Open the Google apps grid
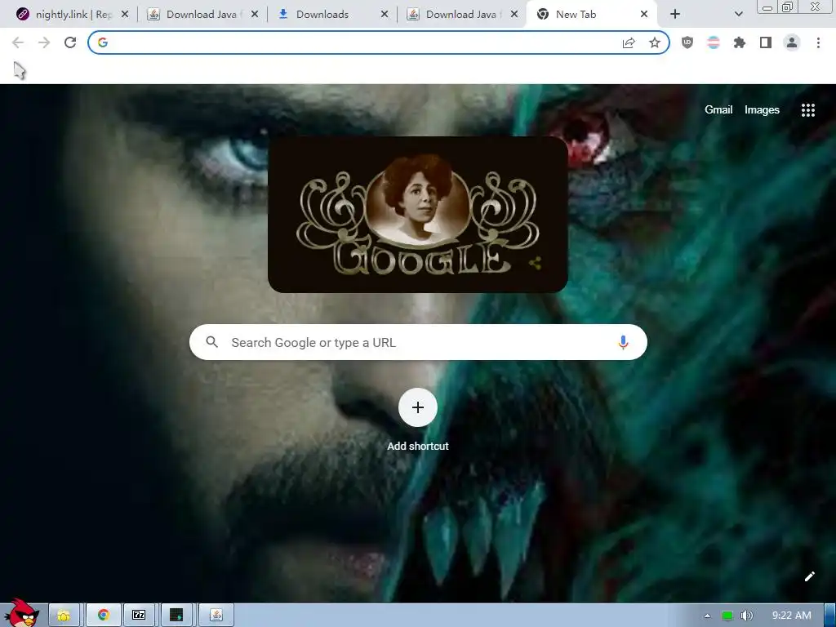 pos(807,110)
